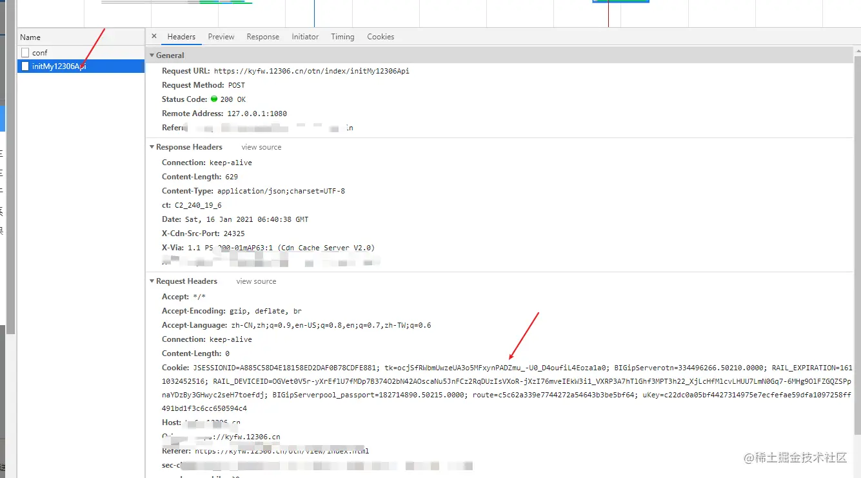Collapse the General section
Viewport: 861px width, 478px height.
pyautogui.click(x=152, y=55)
